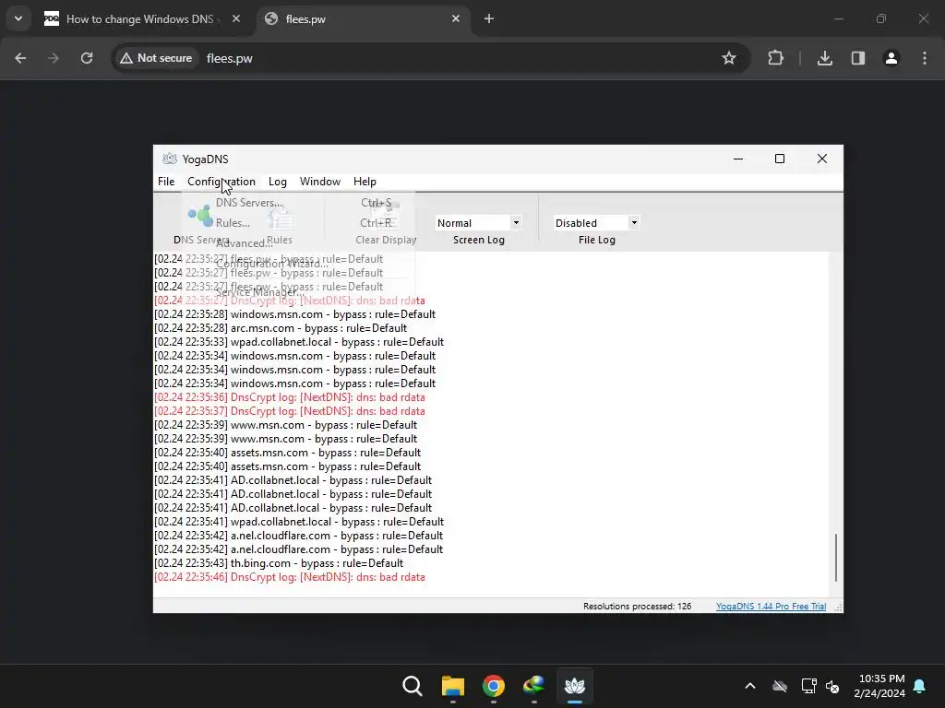This screenshot has height=708, width=945.
Task: Open the network tray icon
Action: [808, 686]
